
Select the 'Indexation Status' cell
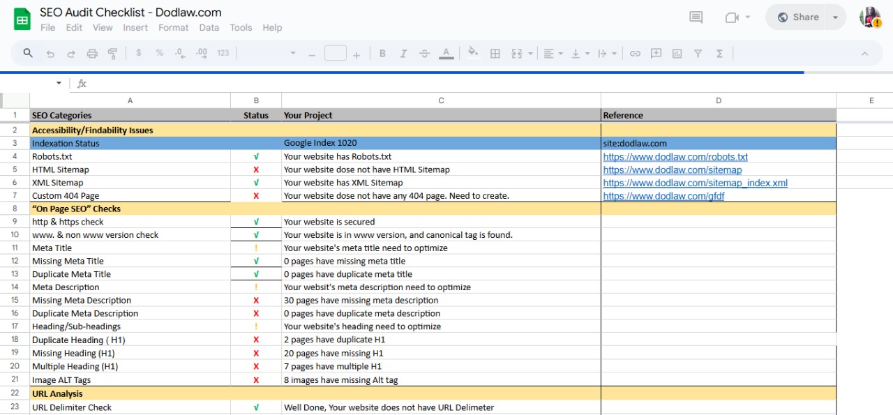pyautogui.click(x=130, y=143)
